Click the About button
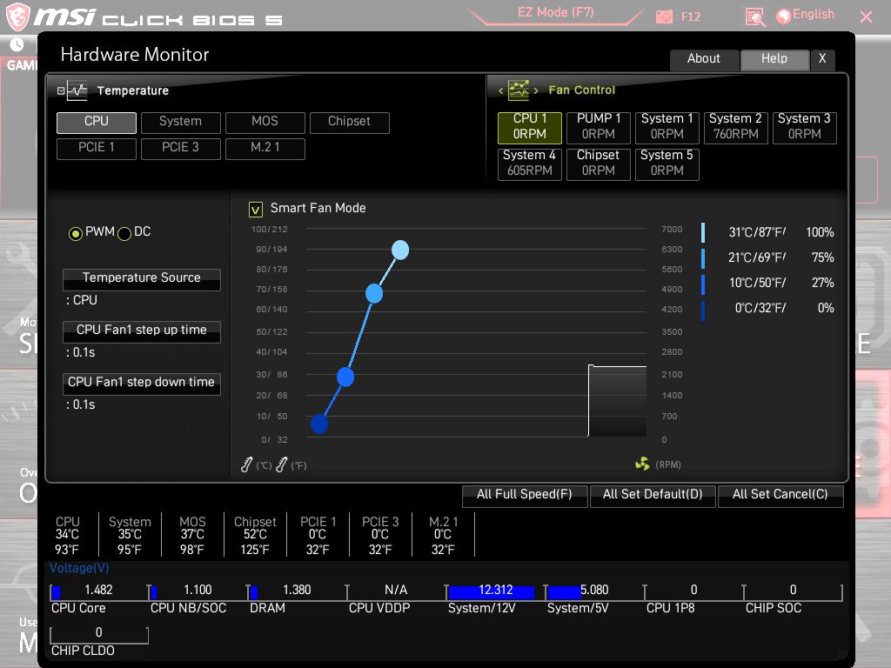 704,59
